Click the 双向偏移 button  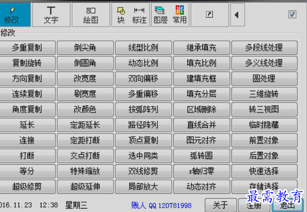click(143, 78)
